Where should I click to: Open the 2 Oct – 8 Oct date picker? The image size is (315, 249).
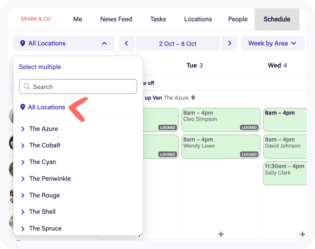tap(178, 44)
